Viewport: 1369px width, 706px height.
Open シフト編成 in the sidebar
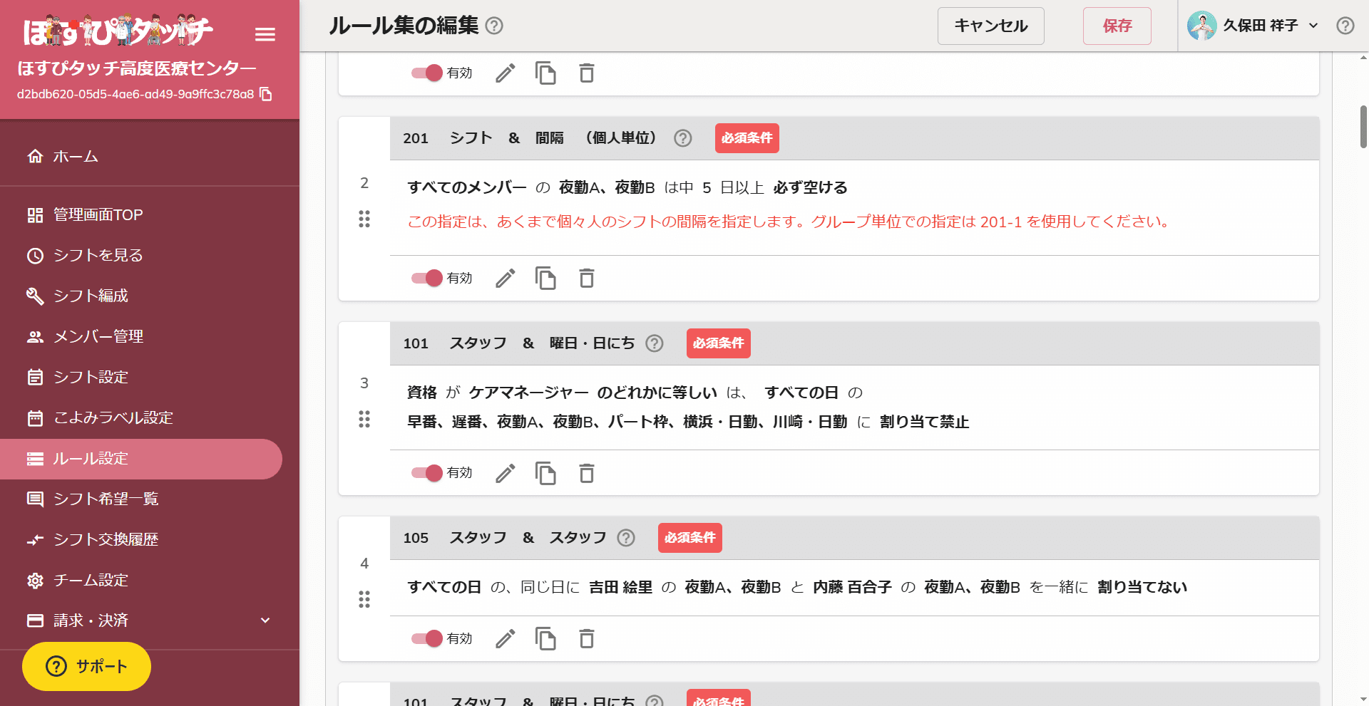click(91, 296)
